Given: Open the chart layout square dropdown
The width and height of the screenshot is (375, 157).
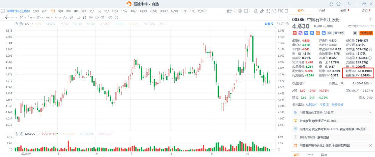Looking at the screenshot, I should pyautogui.click(x=247, y=11).
